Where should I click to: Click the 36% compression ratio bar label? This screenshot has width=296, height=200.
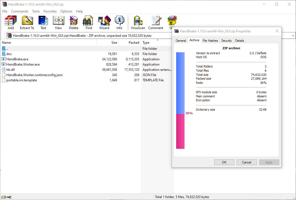(189, 113)
